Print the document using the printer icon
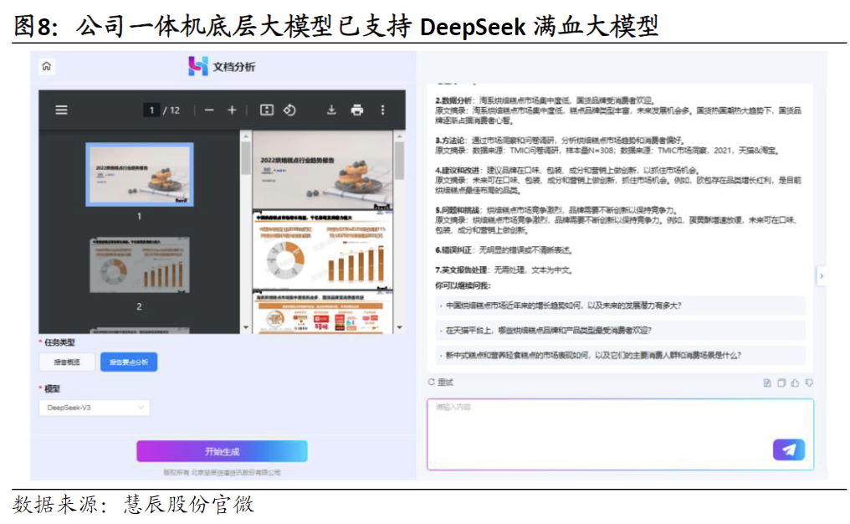850x524 pixels. point(357,110)
